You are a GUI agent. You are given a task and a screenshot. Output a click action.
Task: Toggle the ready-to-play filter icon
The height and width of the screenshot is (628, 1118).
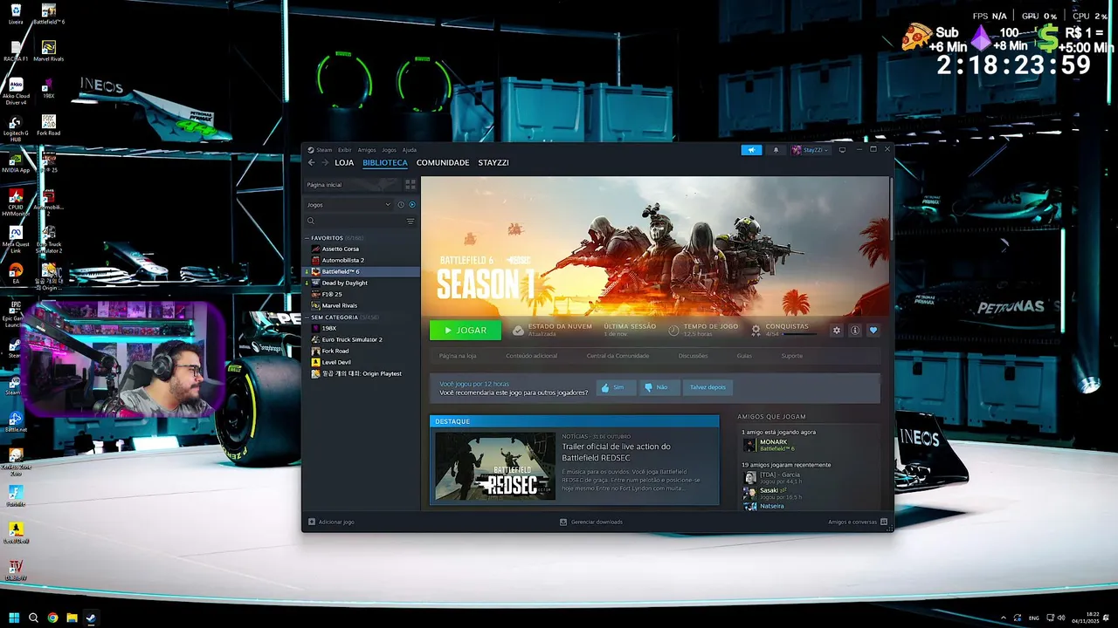click(412, 205)
